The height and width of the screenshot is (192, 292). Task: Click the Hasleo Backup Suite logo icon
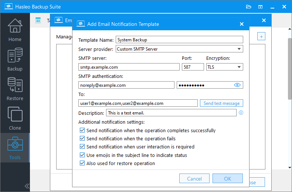point(9,7)
